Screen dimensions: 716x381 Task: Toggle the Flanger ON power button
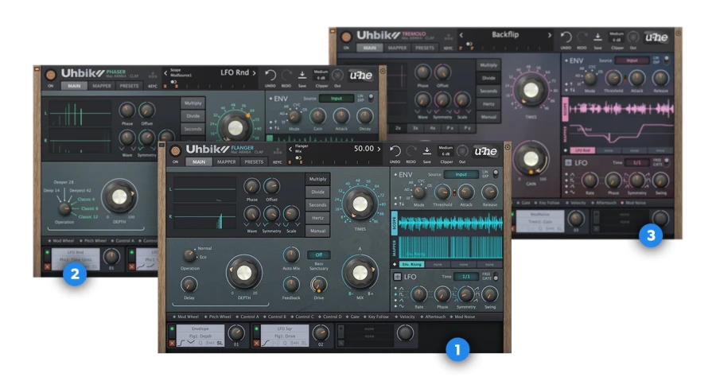(x=175, y=150)
